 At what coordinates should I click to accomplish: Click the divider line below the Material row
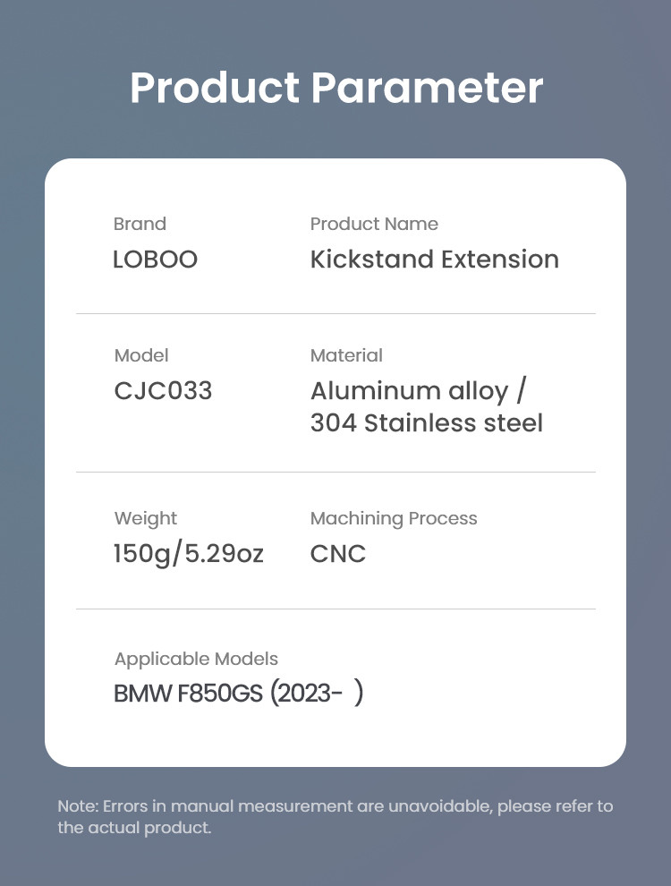[x=335, y=472]
